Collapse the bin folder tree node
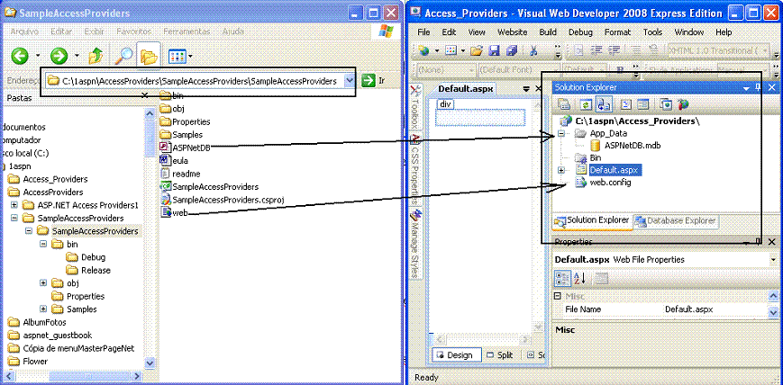 pyautogui.click(x=43, y=245)
